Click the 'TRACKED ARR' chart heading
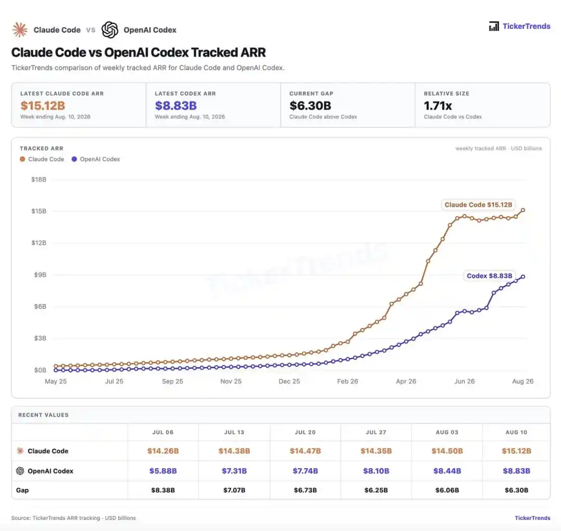Screen dimensions: 561x531 42,148
